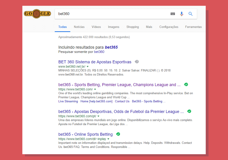
Task: Switch to the Vídeos tab
Action: click(x=96, y=27)
